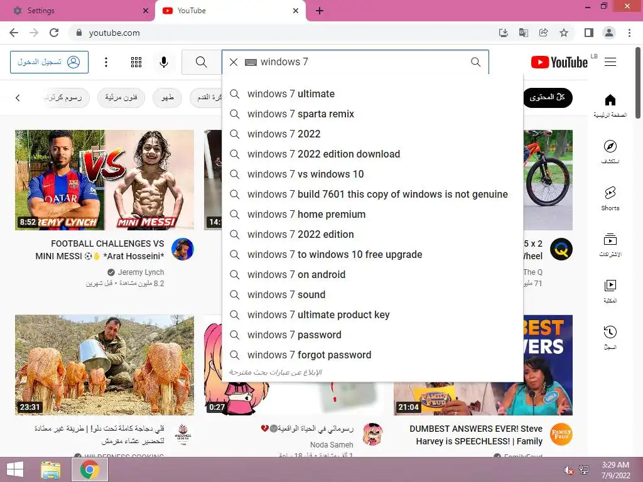The image size is (643, 482).
Task: Select suggestion 'windows 7 2022 edition download'
Action: (372, 154)
